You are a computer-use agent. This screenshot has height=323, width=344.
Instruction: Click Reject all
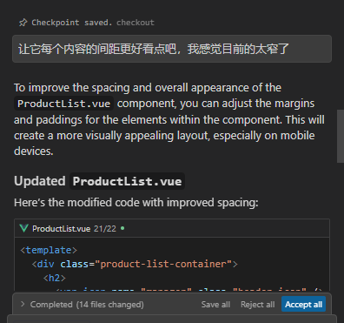tap(257, 305)
